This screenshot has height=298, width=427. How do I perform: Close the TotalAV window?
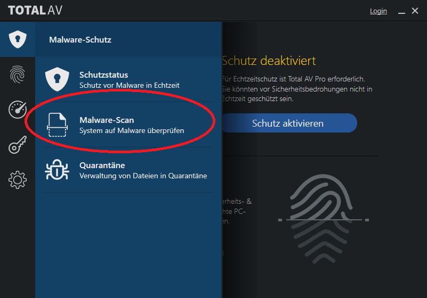[x=415, y=11]
